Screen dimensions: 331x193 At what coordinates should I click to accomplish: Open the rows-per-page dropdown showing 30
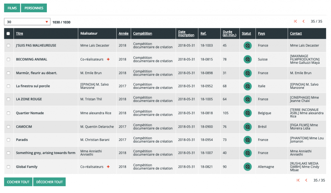(27, 22)
